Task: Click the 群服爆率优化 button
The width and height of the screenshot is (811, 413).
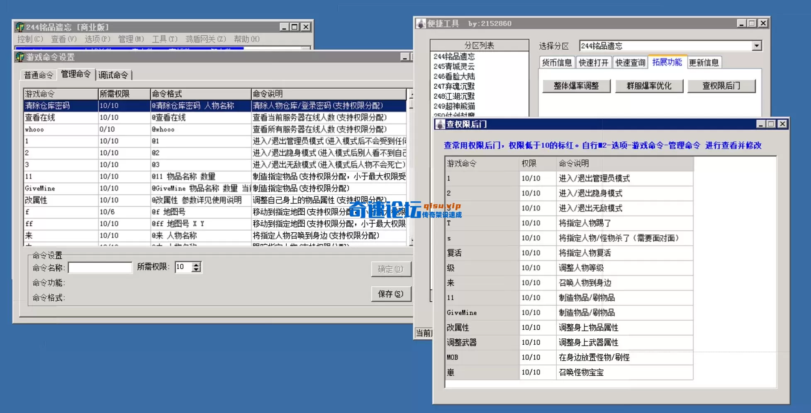Action: (649, 86)
